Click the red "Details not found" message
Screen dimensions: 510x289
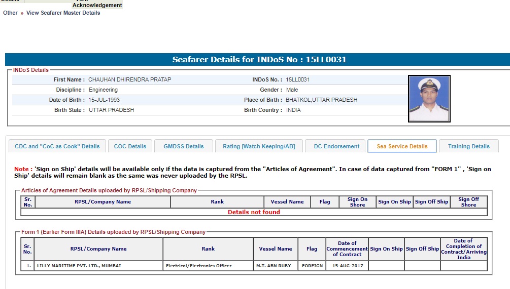[x=254, y=212]
